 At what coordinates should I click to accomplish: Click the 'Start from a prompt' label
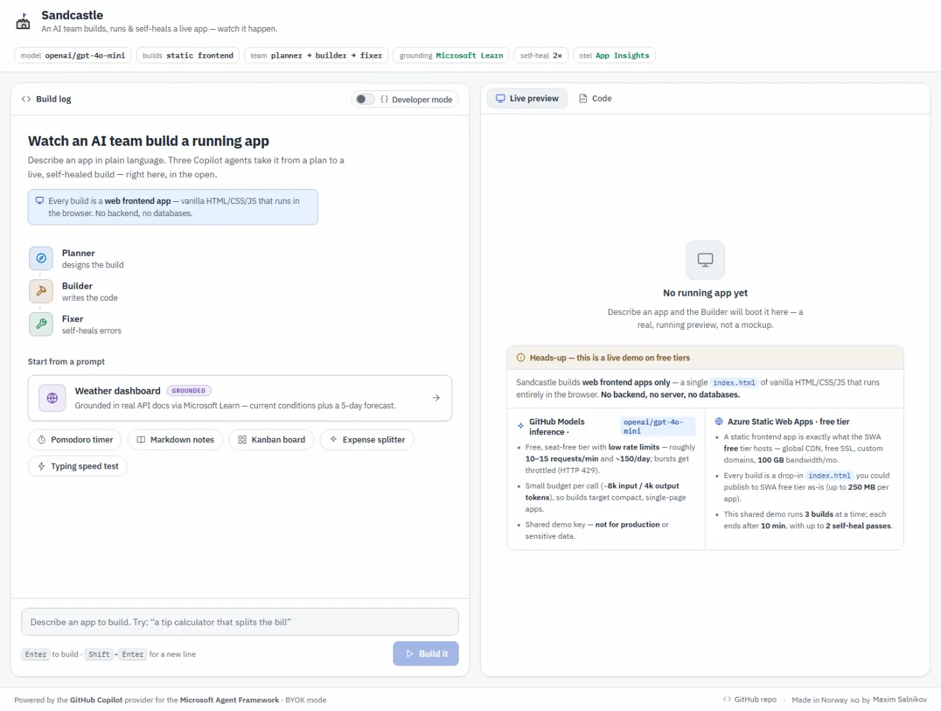point(66,362)
